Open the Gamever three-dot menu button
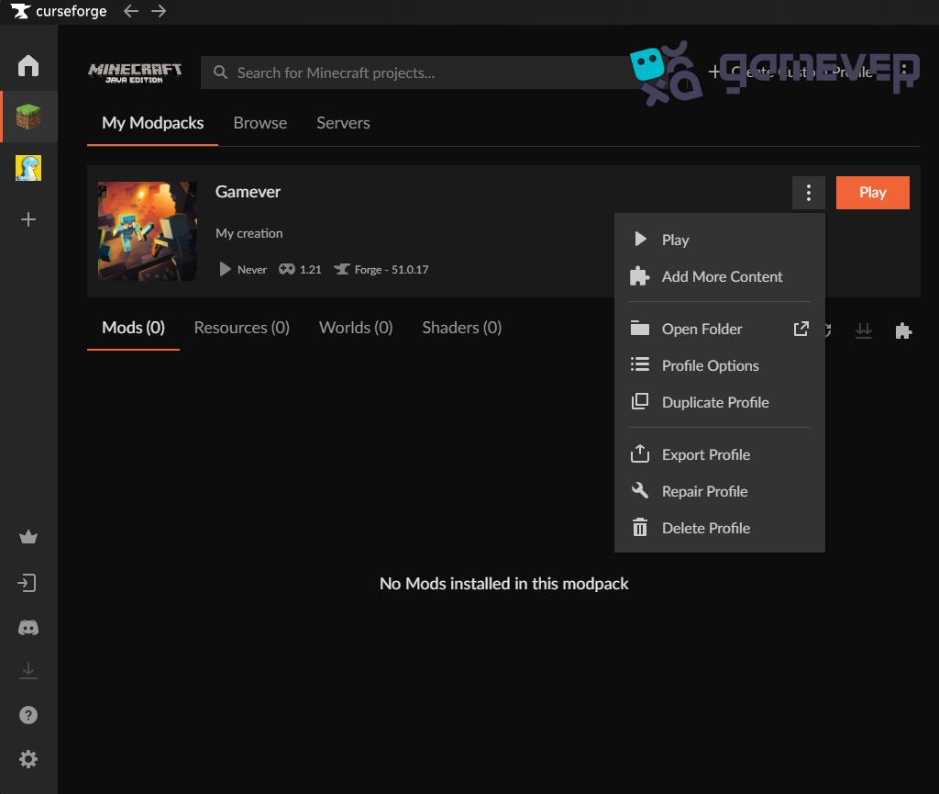Image resolution: width=939 pixels, height=794 pixels. point(809,193)
